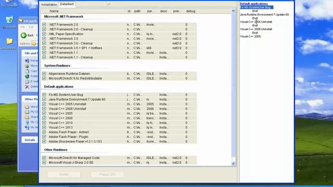Image resolution: width=333 pixels, height=187 pixels.
Task: Toggle .NET Framework 3.5 + SP1 + Hotfixes checkbox
Action: coord(44,48)
